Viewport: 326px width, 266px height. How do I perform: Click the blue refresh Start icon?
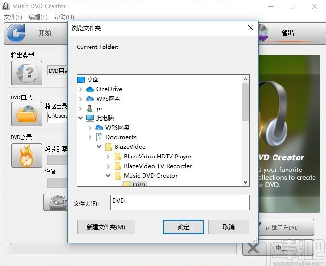click(x=16, y=33)
